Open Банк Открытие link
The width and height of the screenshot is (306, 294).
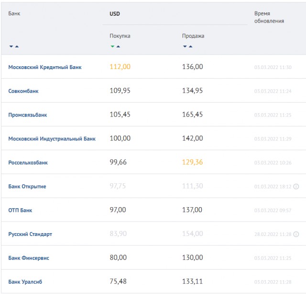27,187
